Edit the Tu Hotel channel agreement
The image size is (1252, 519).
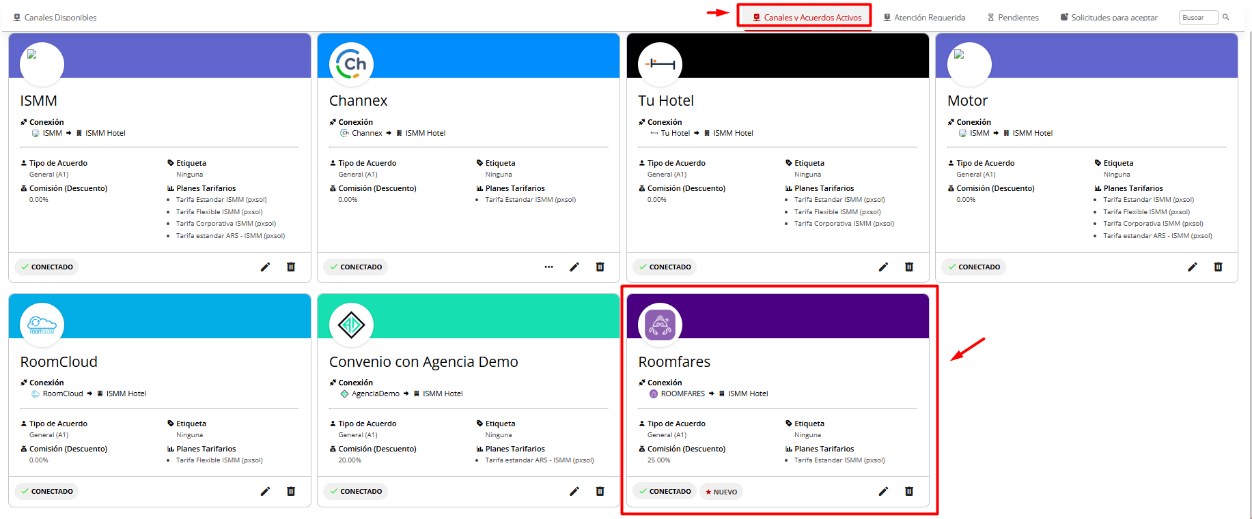tap(883, 267)
